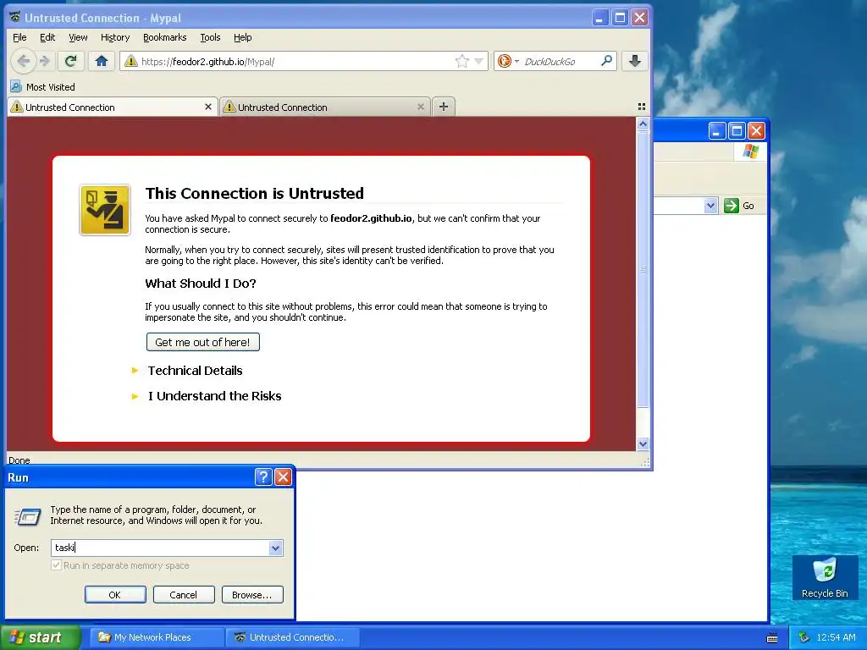The height and width of the screenshot is (650, 867).
Task: Open the Most Visited bookmarks folder
Action: [42, 87]
